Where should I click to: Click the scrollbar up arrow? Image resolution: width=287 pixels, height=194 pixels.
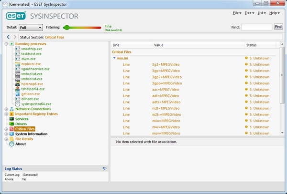pos(282,44)
